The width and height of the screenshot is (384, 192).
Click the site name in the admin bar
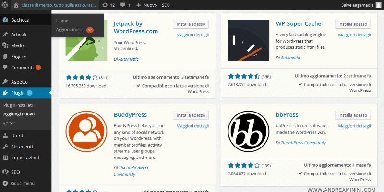pos(59,5)
